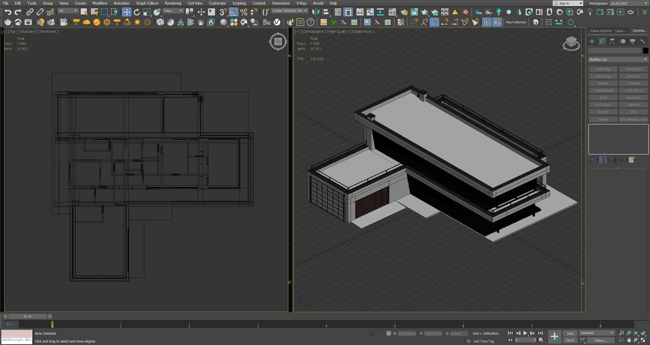Viewport: 650px width, 345px height.
Task: Select the Pan View hand icon
Action: tap(629, 340)
